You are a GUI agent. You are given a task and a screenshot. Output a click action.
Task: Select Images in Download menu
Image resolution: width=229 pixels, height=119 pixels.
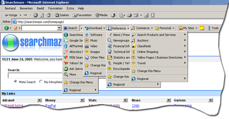tap(95, 52)
